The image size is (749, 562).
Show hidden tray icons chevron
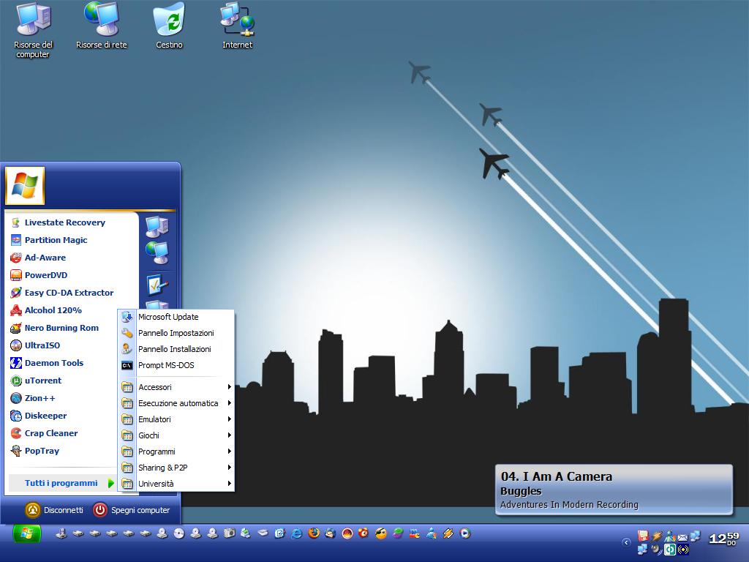coord(626,542)
